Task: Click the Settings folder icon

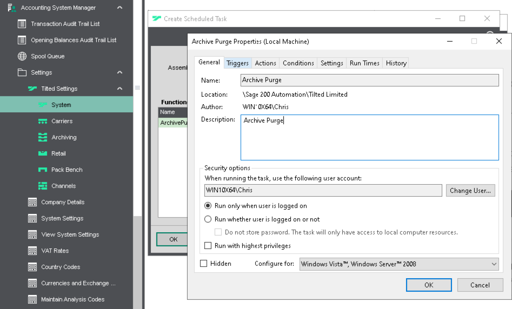Action: coord(22,72)
